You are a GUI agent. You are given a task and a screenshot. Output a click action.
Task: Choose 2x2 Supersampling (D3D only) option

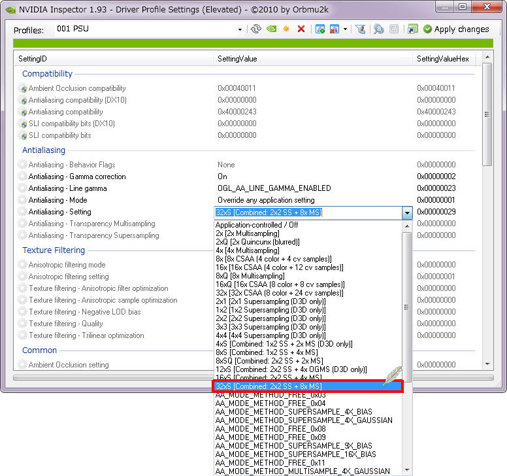coord(308,318)
